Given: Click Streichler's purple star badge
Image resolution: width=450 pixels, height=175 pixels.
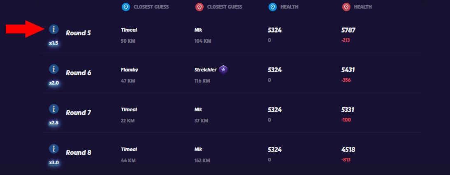Looking at the screenshot, I should (x=223, y=70).
